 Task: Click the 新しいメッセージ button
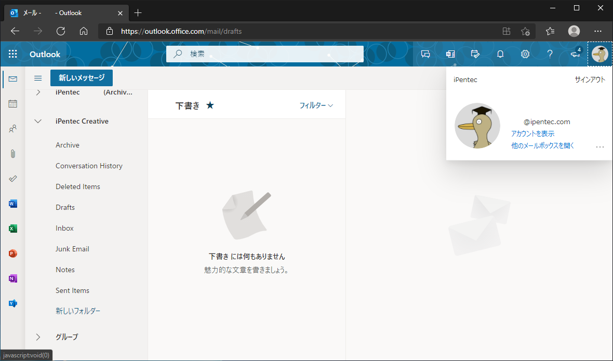point(81,78)
